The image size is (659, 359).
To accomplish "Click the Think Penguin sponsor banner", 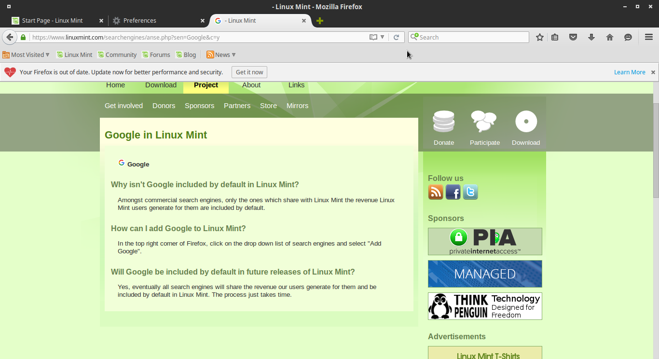I will point(485,306).
